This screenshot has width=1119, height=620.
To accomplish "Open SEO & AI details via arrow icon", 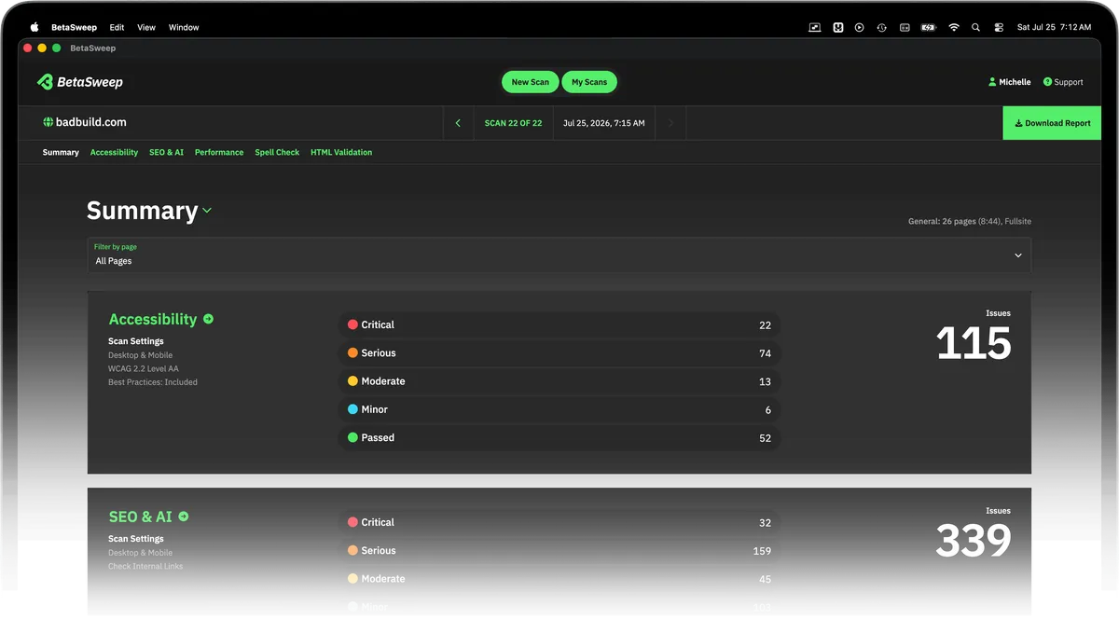I will (184, 517).
